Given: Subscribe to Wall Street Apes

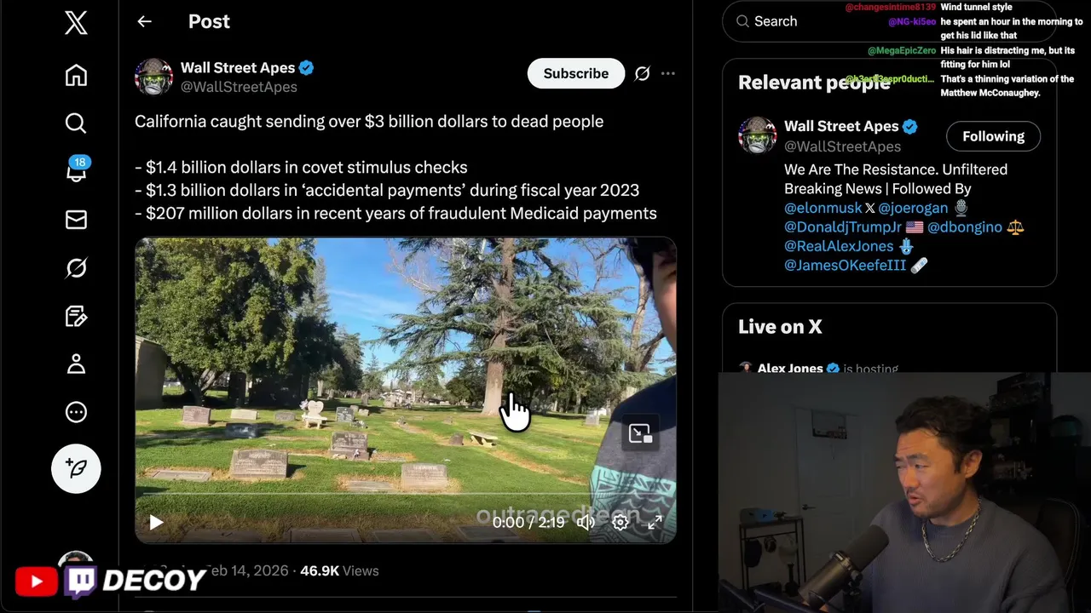Looking at the screenshot, I should coord(576,73).
